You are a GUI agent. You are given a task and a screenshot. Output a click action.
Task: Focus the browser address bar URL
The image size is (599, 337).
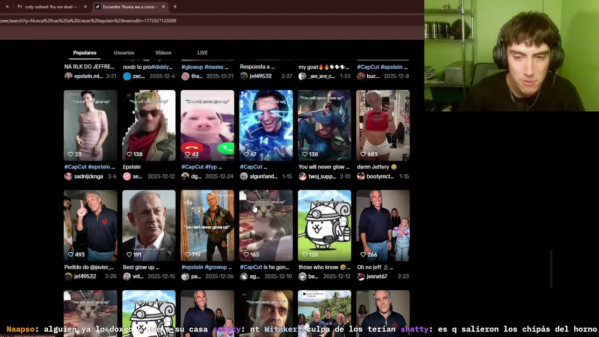coord(88,21)
